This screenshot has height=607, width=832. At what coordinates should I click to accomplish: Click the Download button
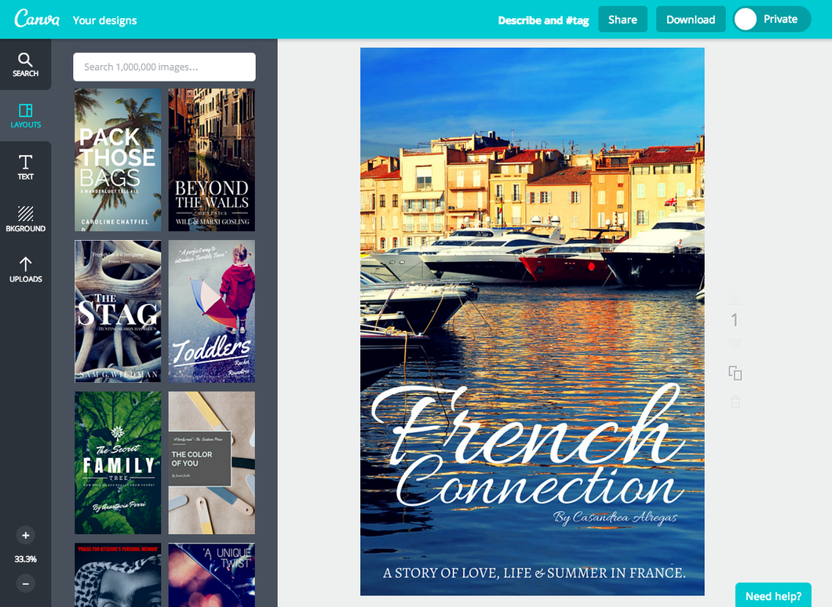tap(691, 20)
